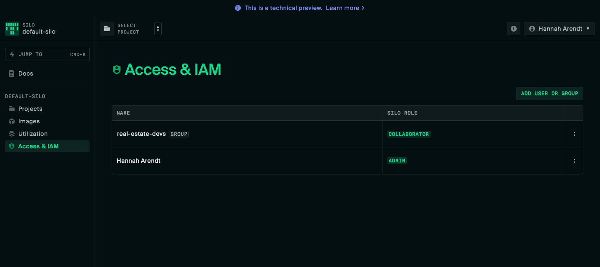This screenshot has width=600, height=267.
Task: Click the COLLABORATOR role badge
Action: 409,134
